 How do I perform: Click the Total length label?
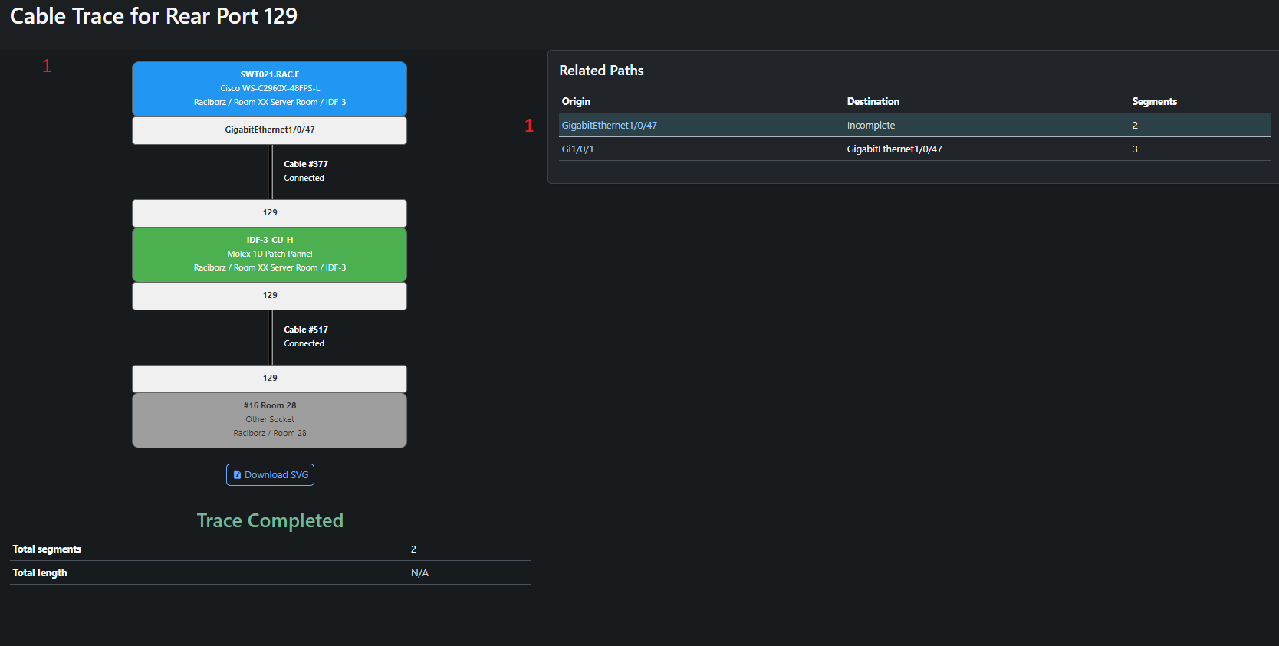pos(40,573)
